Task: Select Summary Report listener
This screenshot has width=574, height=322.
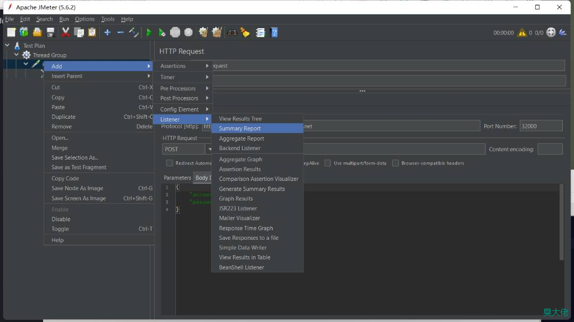Action: [257, 129]
